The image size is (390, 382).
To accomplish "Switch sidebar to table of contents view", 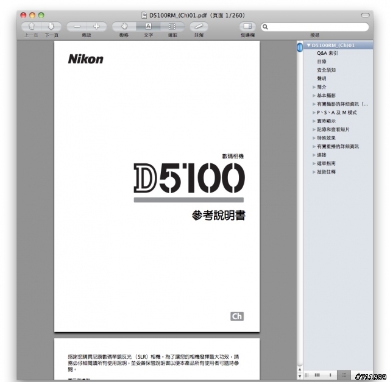I will coord(344,375).
